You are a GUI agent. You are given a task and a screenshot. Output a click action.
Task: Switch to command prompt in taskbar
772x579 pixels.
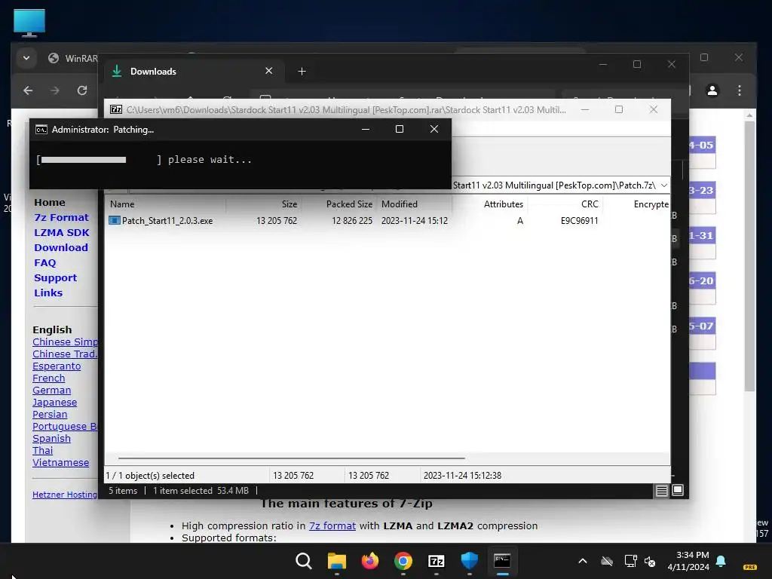point(502,561)
